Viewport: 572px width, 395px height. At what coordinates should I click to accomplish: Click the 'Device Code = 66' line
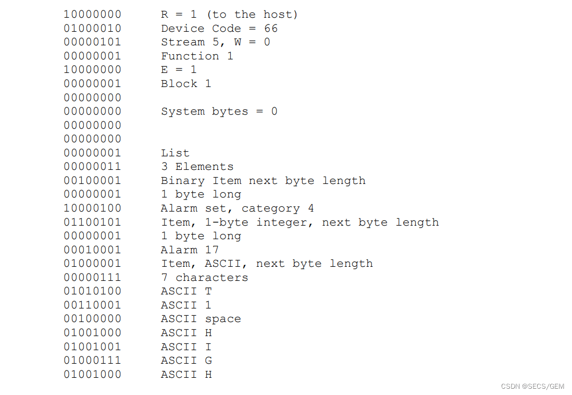click(x=219, y=29)
